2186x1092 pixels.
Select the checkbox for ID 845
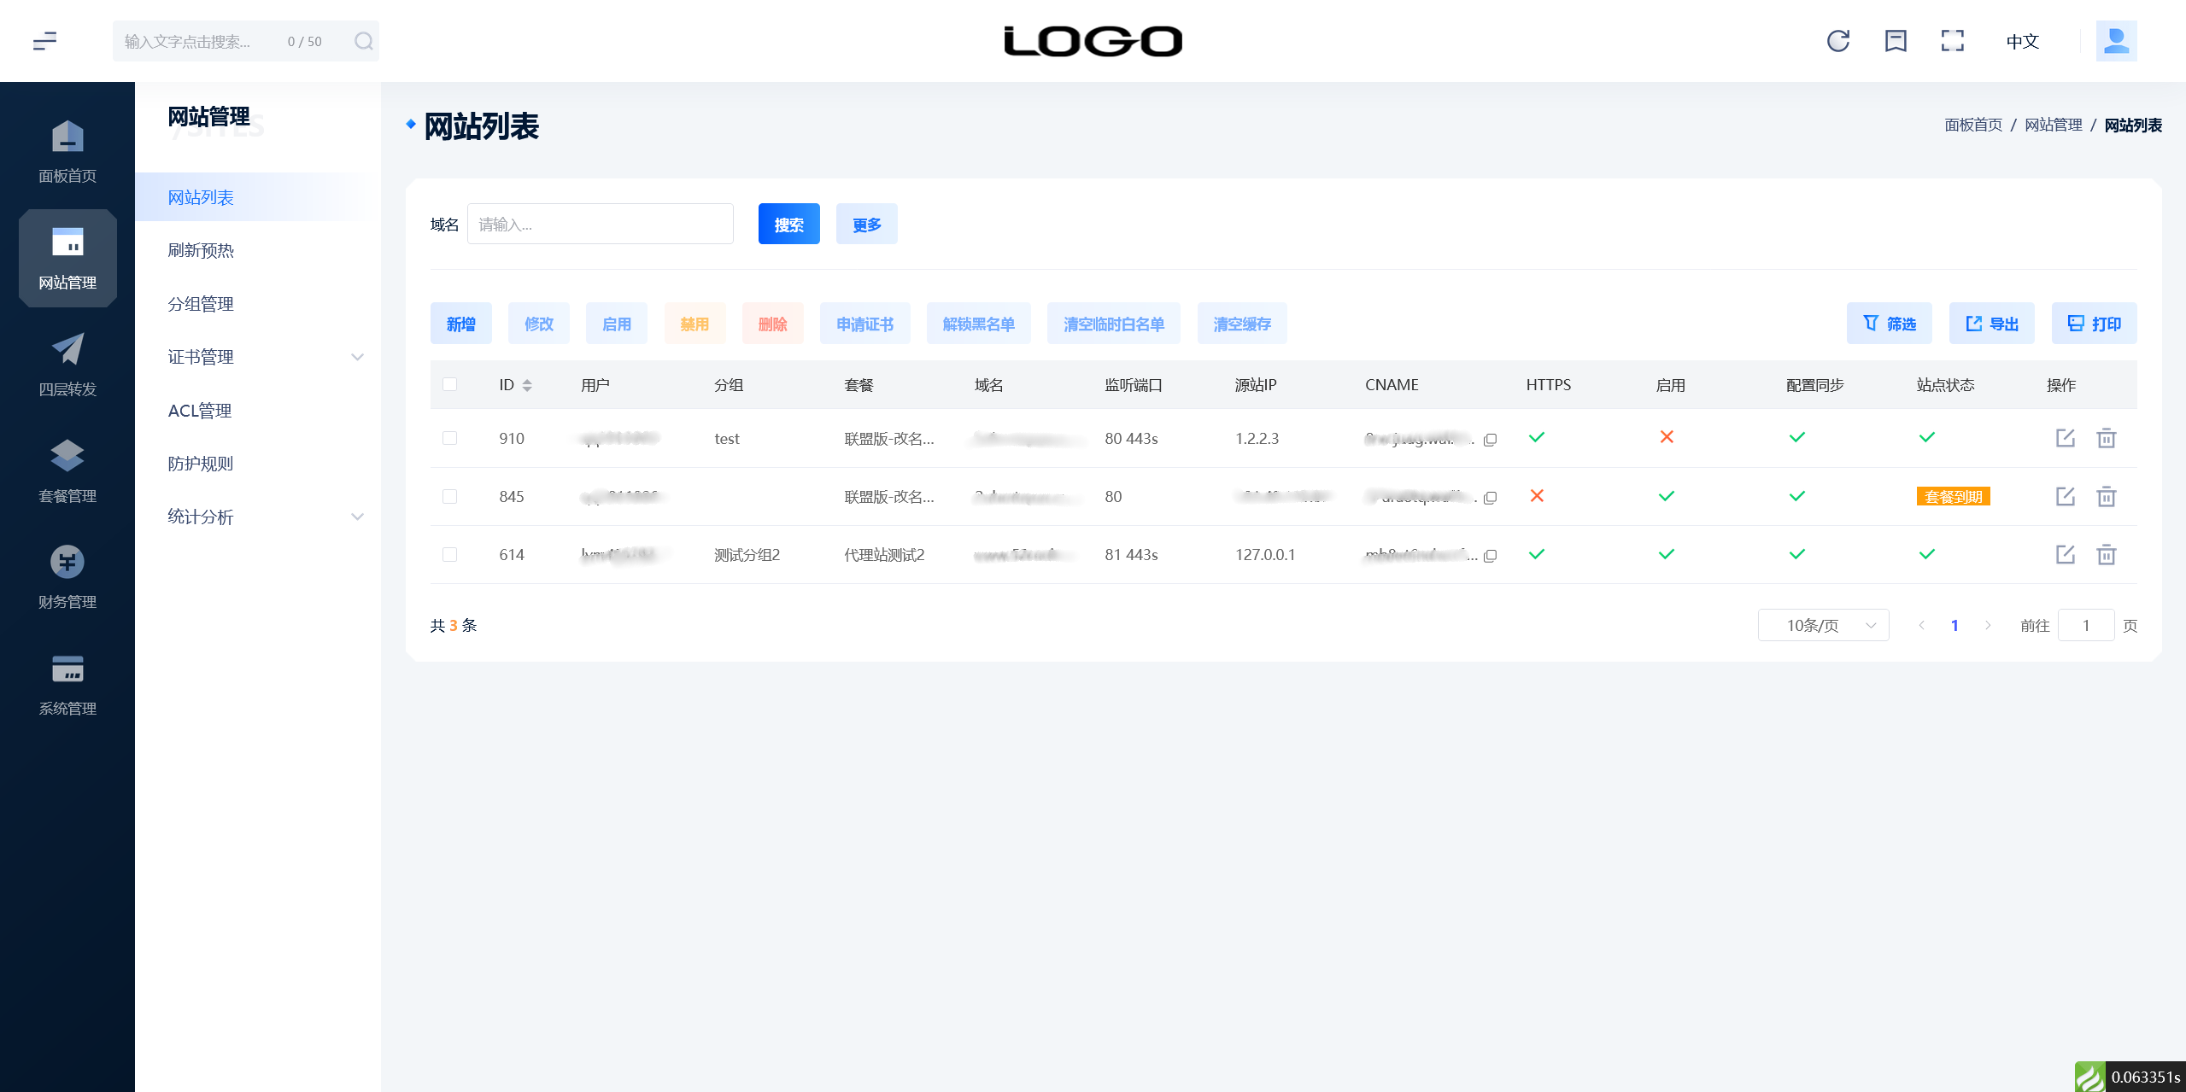click(x=449, y=496)
